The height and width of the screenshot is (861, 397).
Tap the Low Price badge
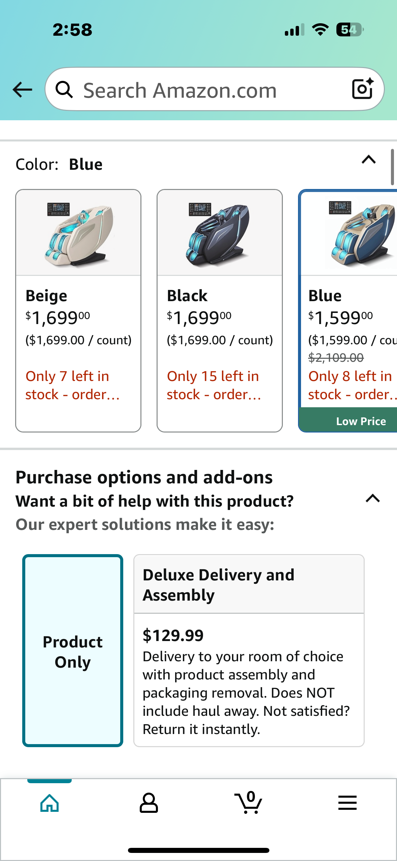[361, 421]
